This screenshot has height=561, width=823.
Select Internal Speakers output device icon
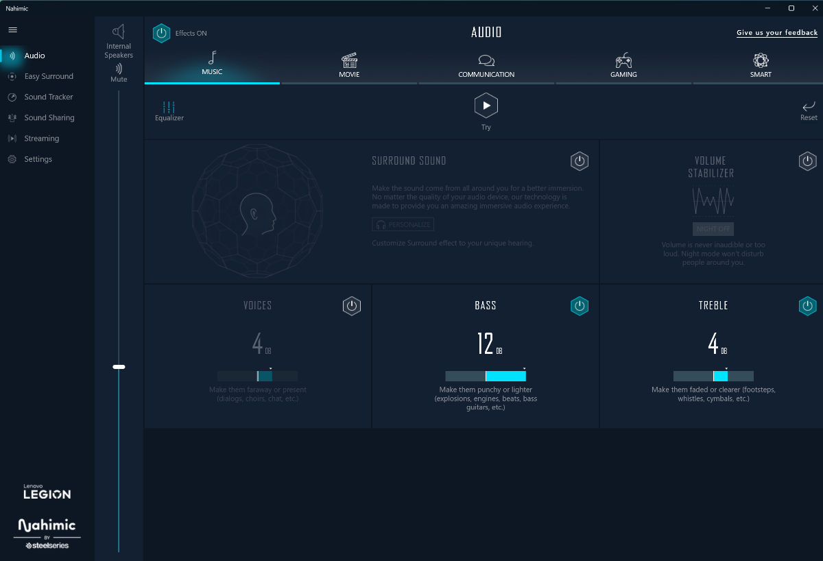(x=119, y=33)
